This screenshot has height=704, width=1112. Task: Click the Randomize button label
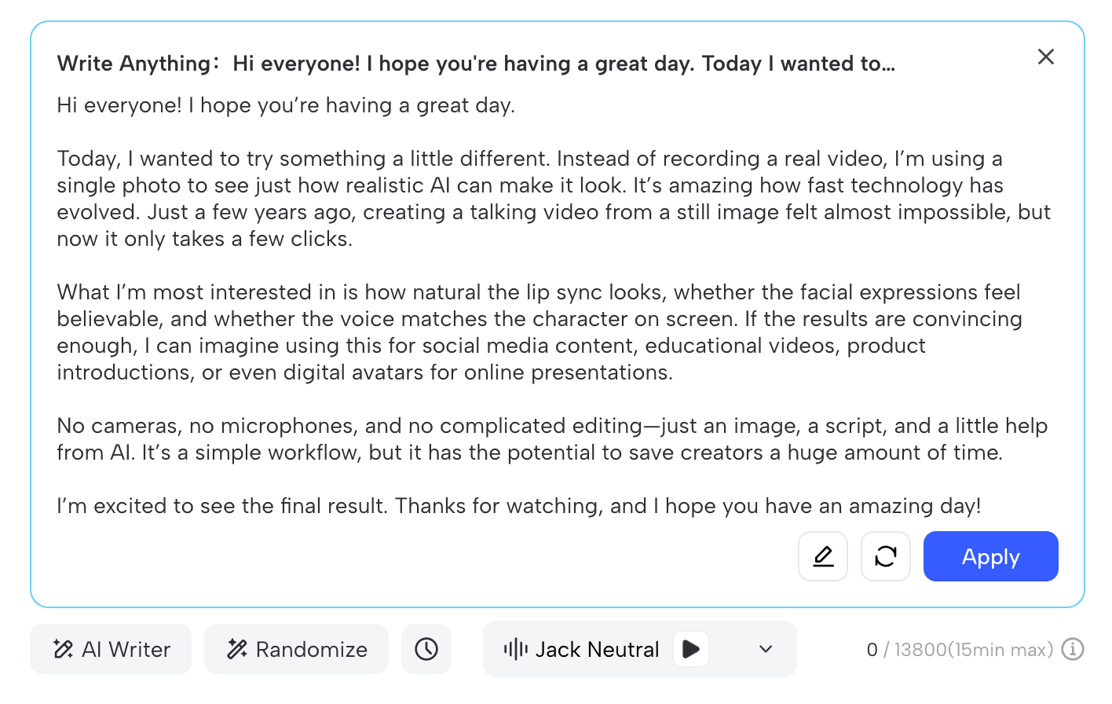coord(312,650)
